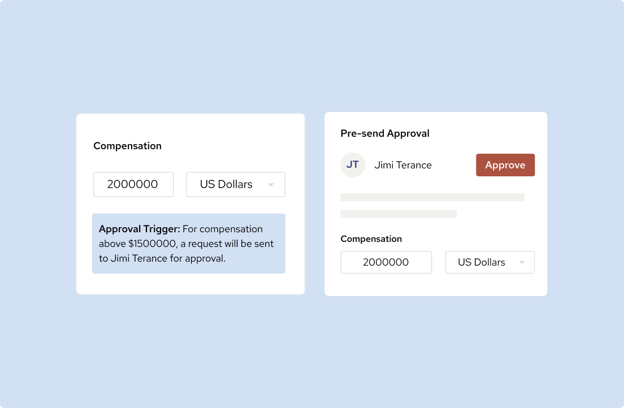Approve Jimi Terance's request
624x408 pixels.
[x=505, y=165]
